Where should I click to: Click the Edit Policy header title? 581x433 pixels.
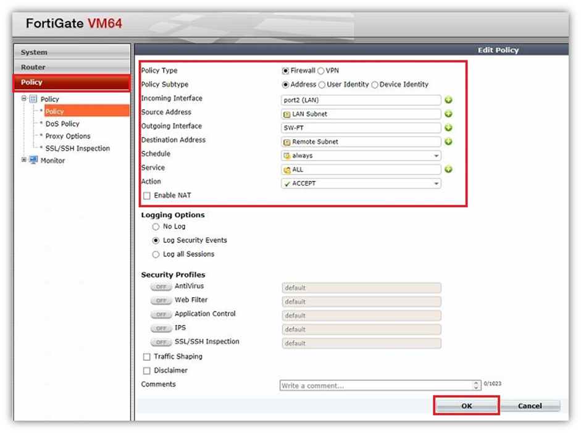tap(498, 50)
